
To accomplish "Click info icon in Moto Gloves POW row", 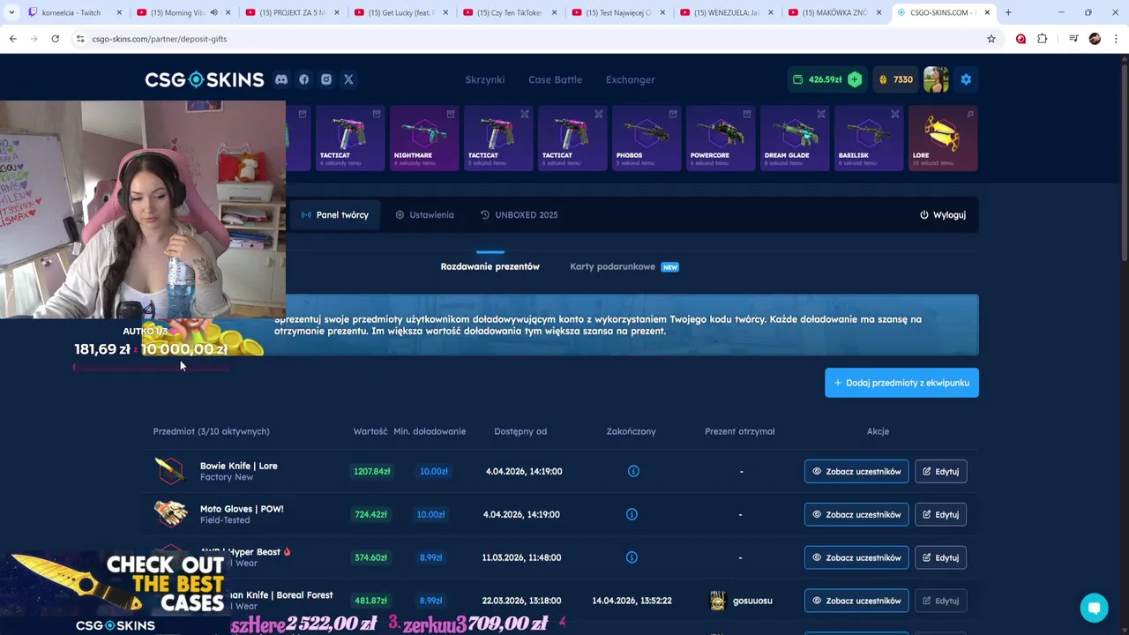I will point(632,514).
